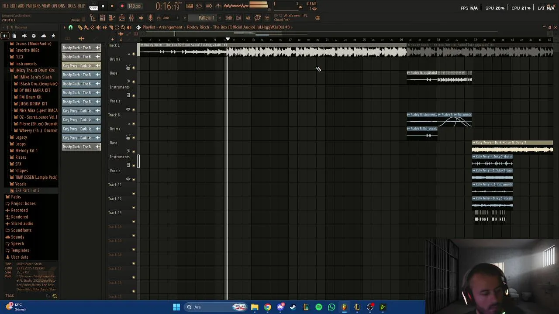Open the browser files tab icon
The height and width of the screenshot is (314, 559).
[x=14, y=36]
